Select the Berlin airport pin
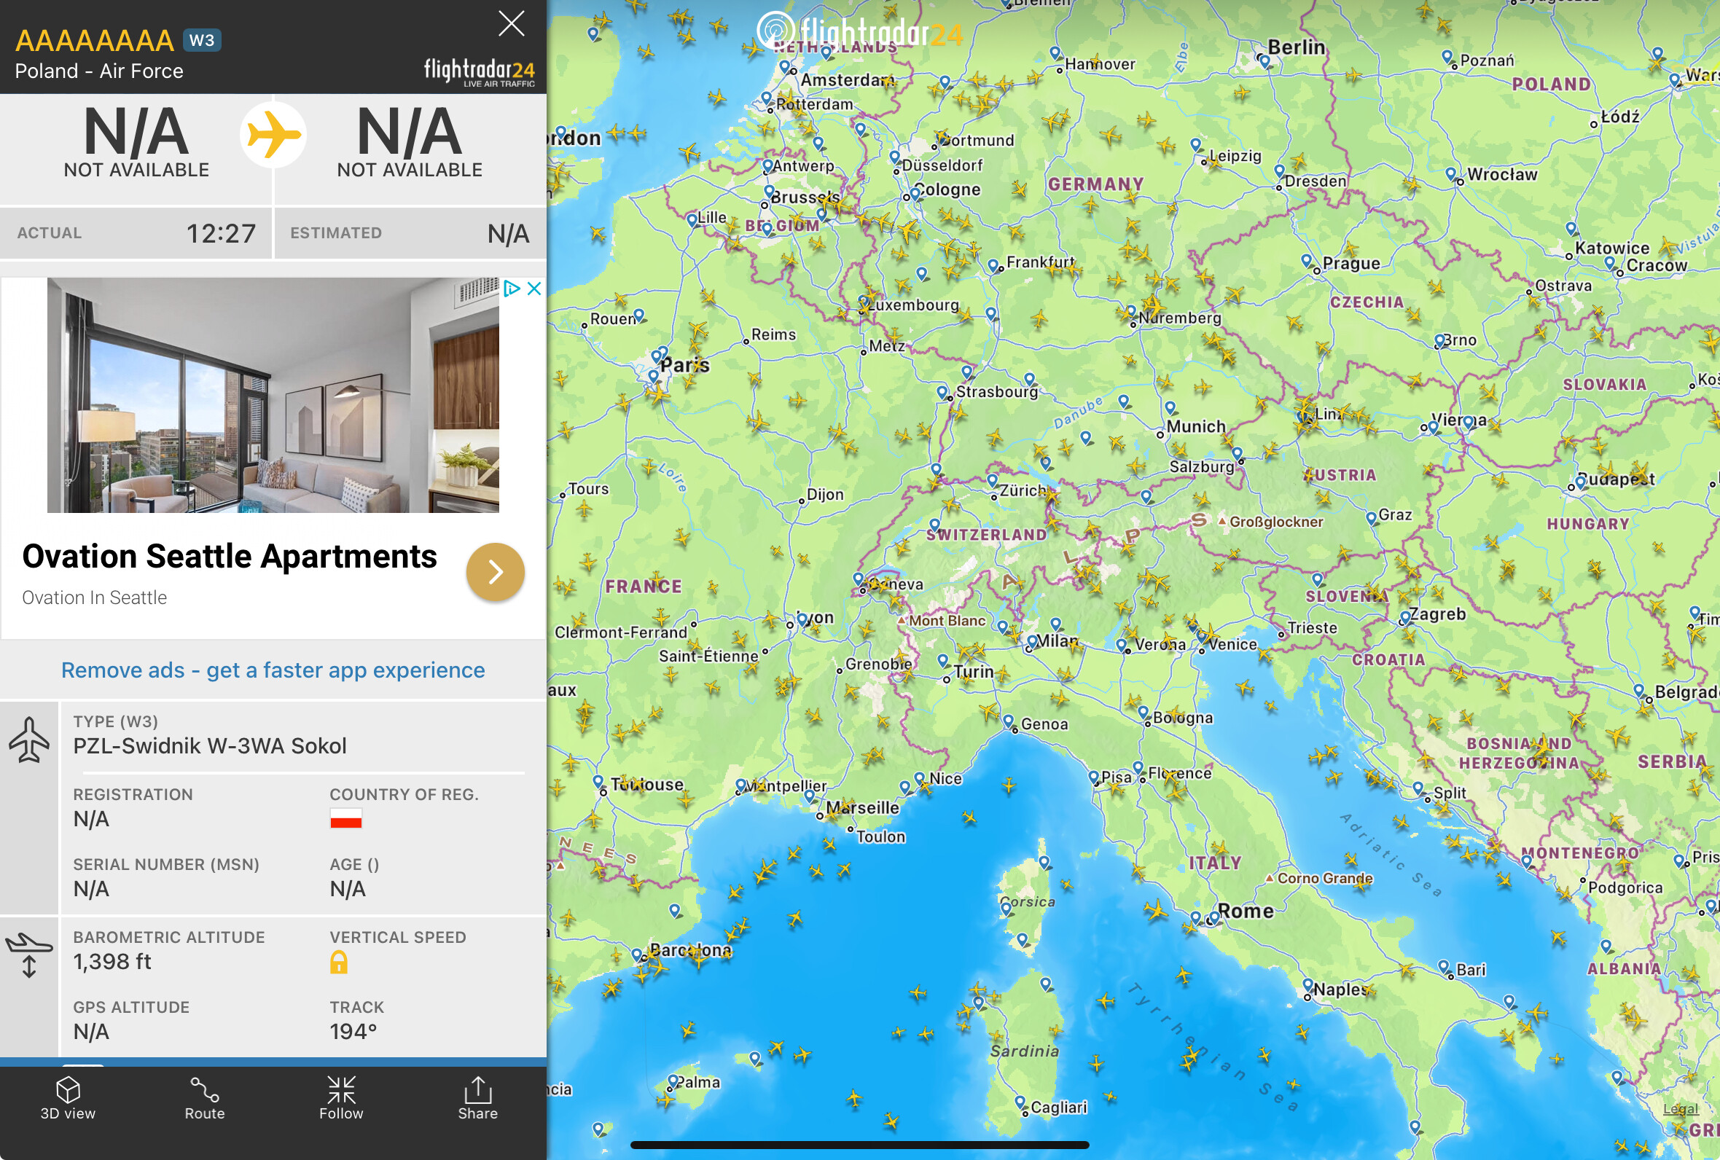This screenshot has width=1720, height=1160. pos(1264,60)
